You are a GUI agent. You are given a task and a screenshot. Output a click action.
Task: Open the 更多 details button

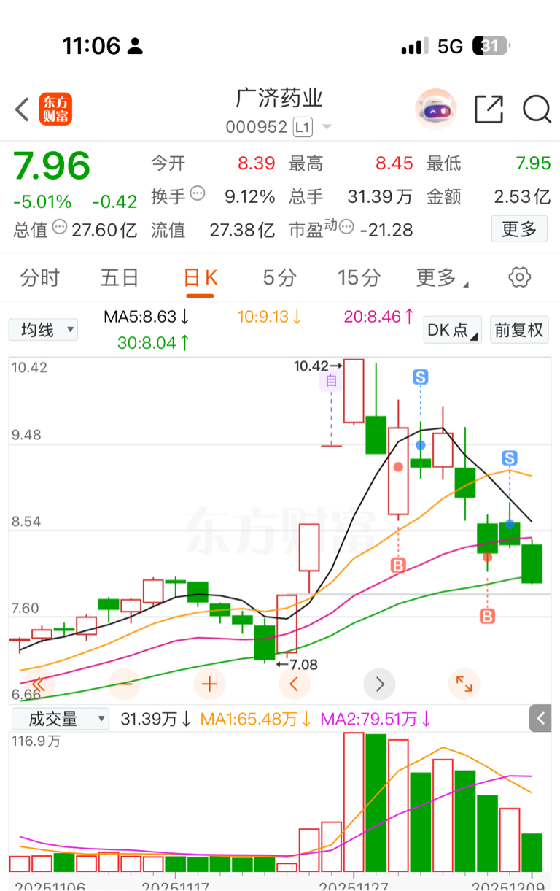coord(519,229)
